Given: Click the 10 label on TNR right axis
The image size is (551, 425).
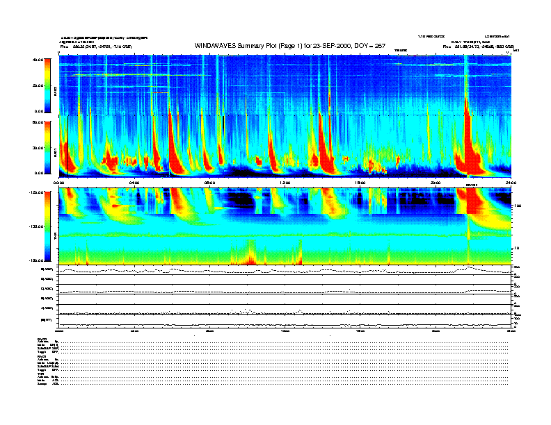Looking at the screenshot, I should [516, 248].
